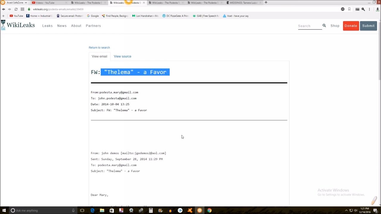
Task: Click the search magnifier icon on WikiLeaks
Action: [324, 26]
